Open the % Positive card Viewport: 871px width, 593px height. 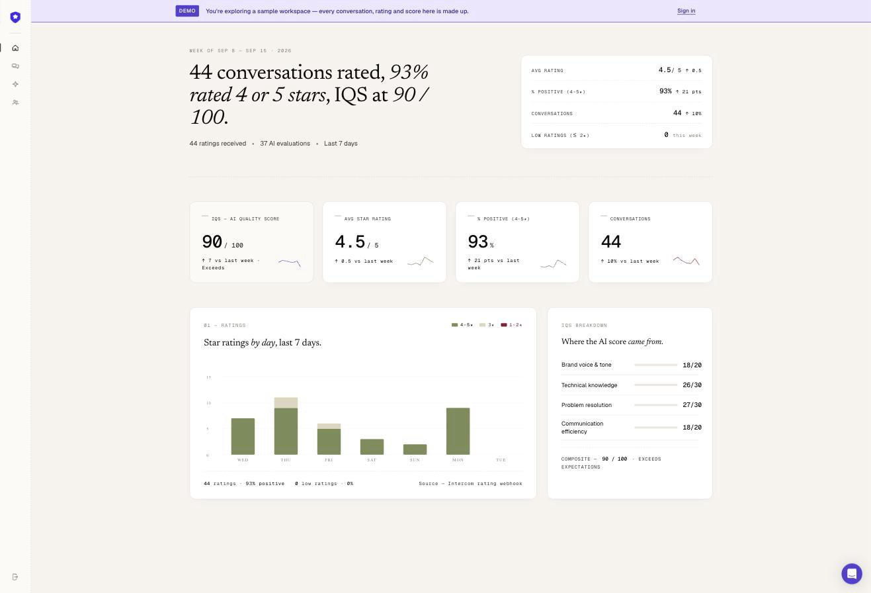[517, 242]
